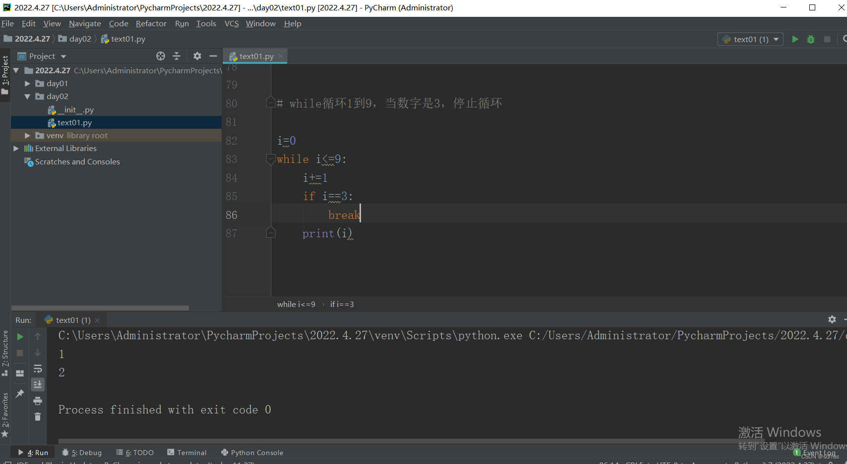
Task: Open Scratches and Consoles
Action: pyautogui.click(x=72, y=162)
